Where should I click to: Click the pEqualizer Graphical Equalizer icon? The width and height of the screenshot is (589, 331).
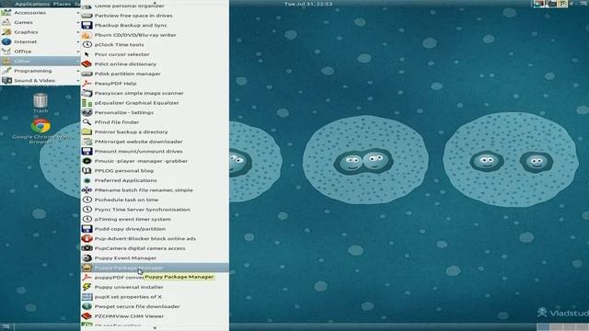(87, 103)
